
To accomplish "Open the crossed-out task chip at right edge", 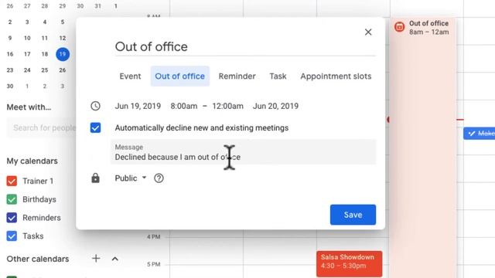I will pyautogui.click(x=480, y=134).
